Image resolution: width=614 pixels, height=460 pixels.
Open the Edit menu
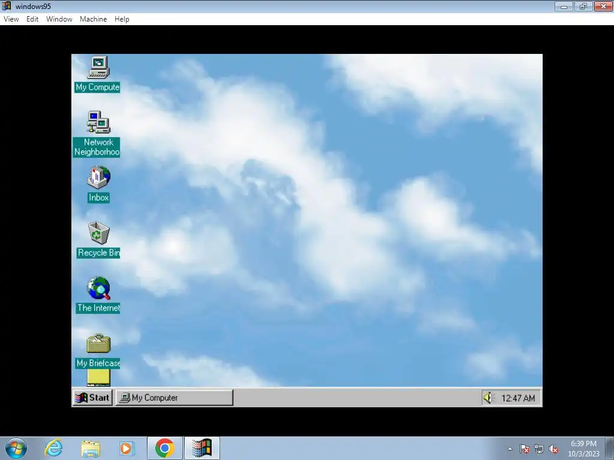coord(32,19)
